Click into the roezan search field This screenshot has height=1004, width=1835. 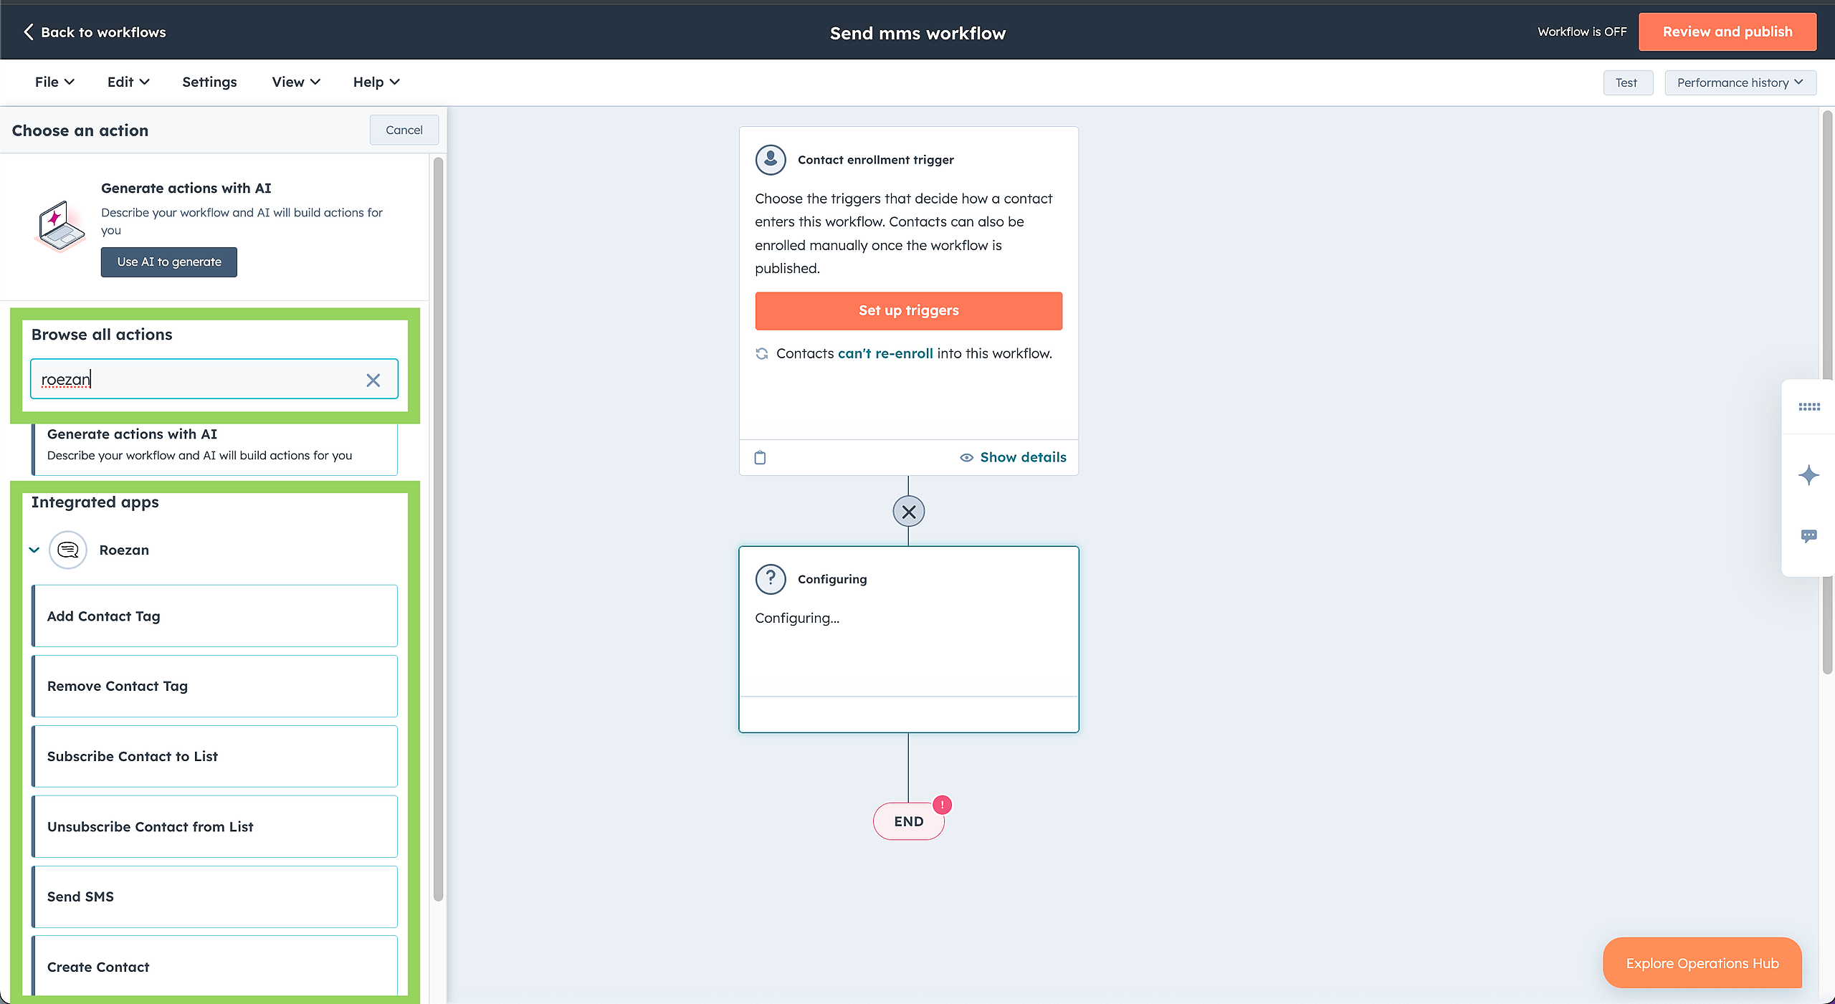pyautogui.click(x=201, y=379)
